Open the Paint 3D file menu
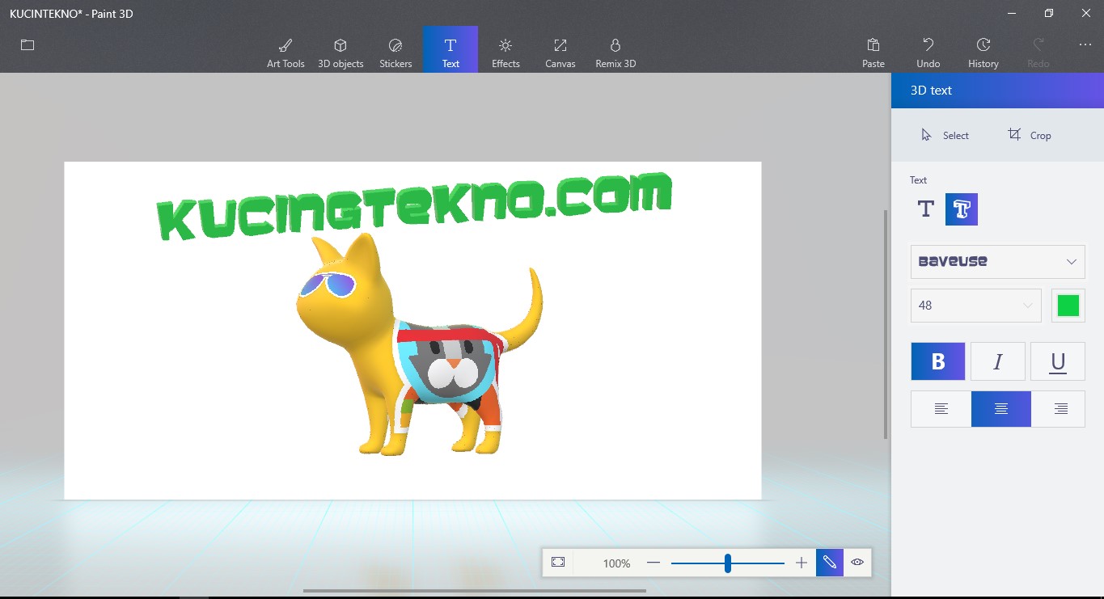 27,46
